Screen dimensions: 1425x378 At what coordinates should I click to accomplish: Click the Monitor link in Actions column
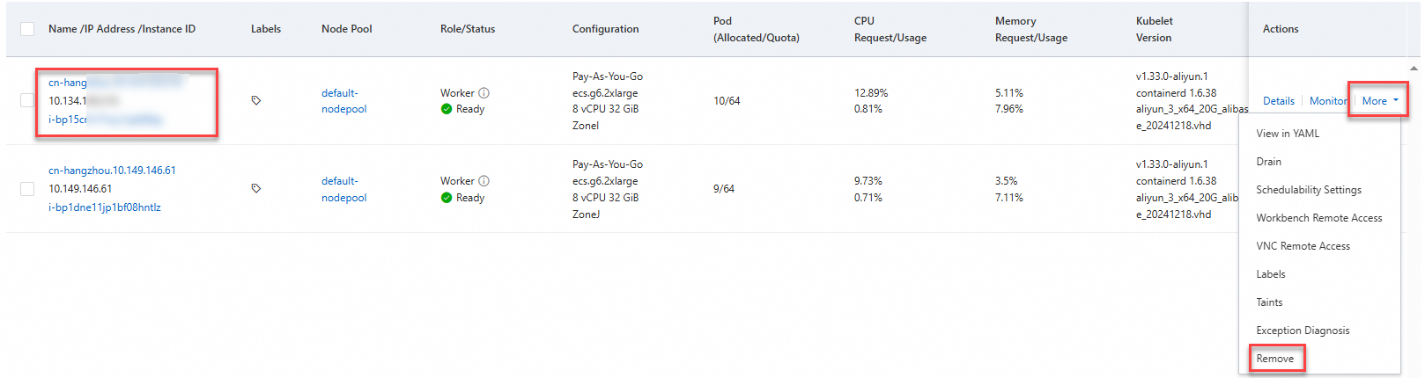coord(1328,101)
